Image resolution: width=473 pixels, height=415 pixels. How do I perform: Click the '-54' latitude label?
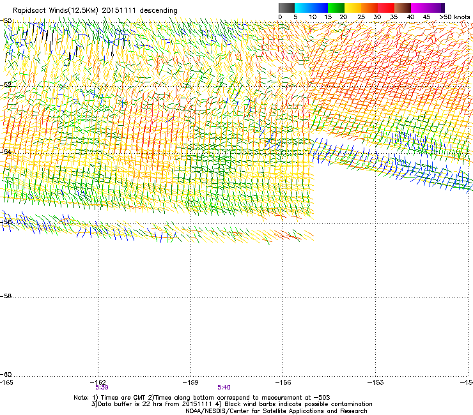(x=6, y=151)
